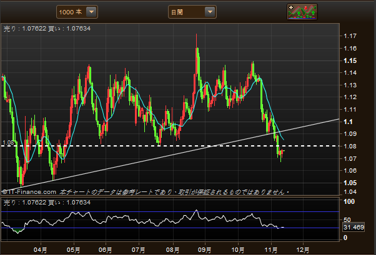Click the 1.05 price axis label
Viewport: 376px width, 255px height.
tap(350, 183)
